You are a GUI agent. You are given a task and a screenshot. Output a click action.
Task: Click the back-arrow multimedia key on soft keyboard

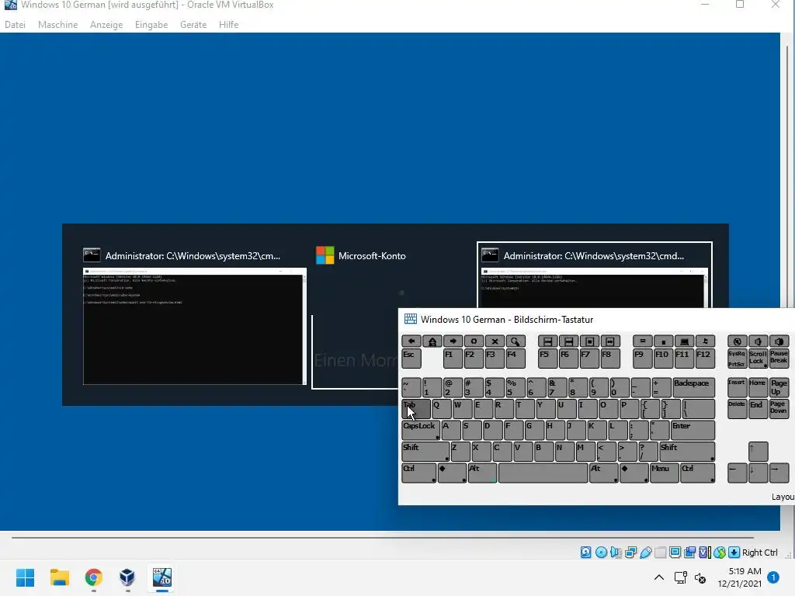[411, 341]
